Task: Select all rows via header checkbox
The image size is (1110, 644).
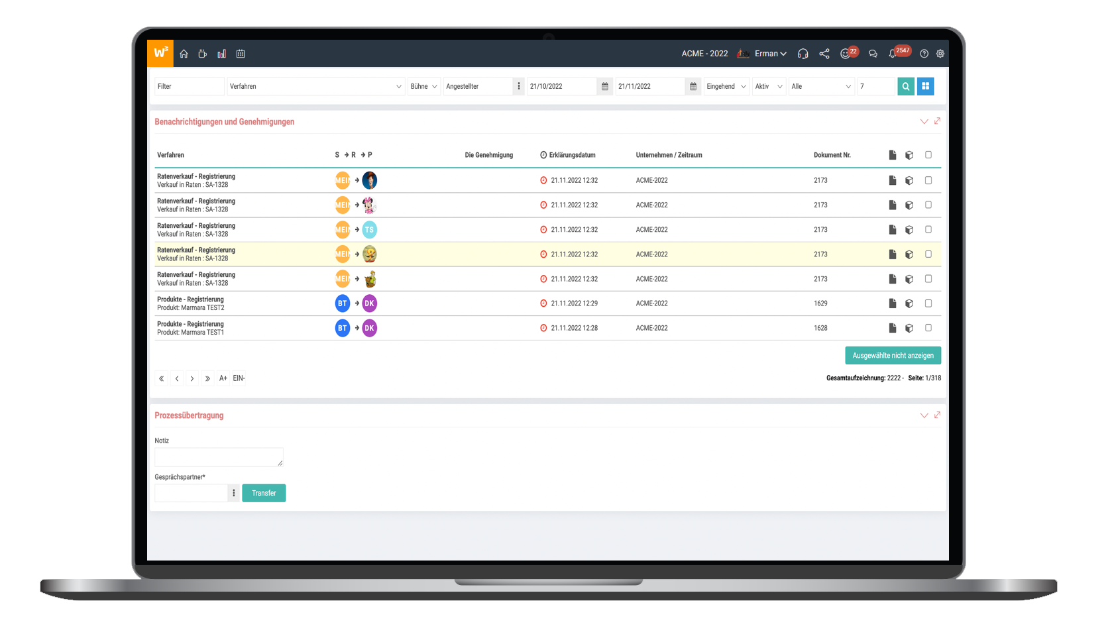Action: coord(928,155)
